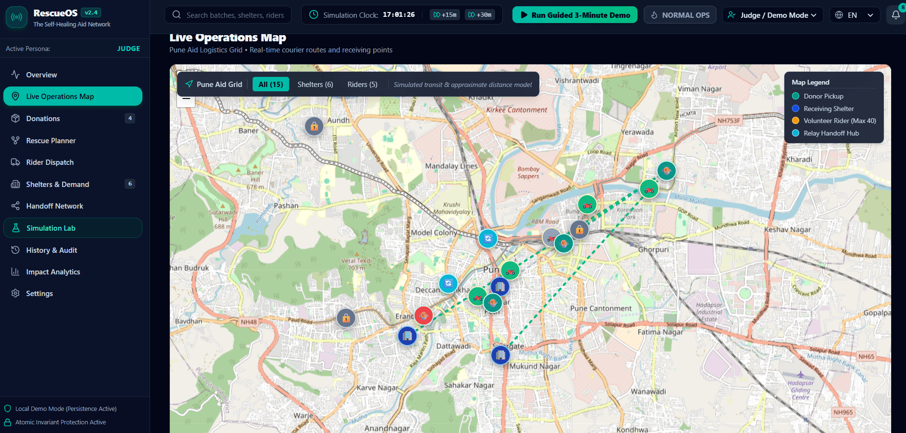Run Guided 3-Minute Demo
Screen dimensions: 906x433
click(574, 15)
